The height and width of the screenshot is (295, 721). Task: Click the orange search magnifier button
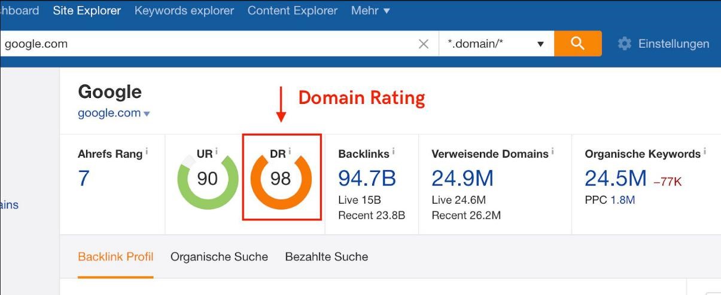[578, 44]
